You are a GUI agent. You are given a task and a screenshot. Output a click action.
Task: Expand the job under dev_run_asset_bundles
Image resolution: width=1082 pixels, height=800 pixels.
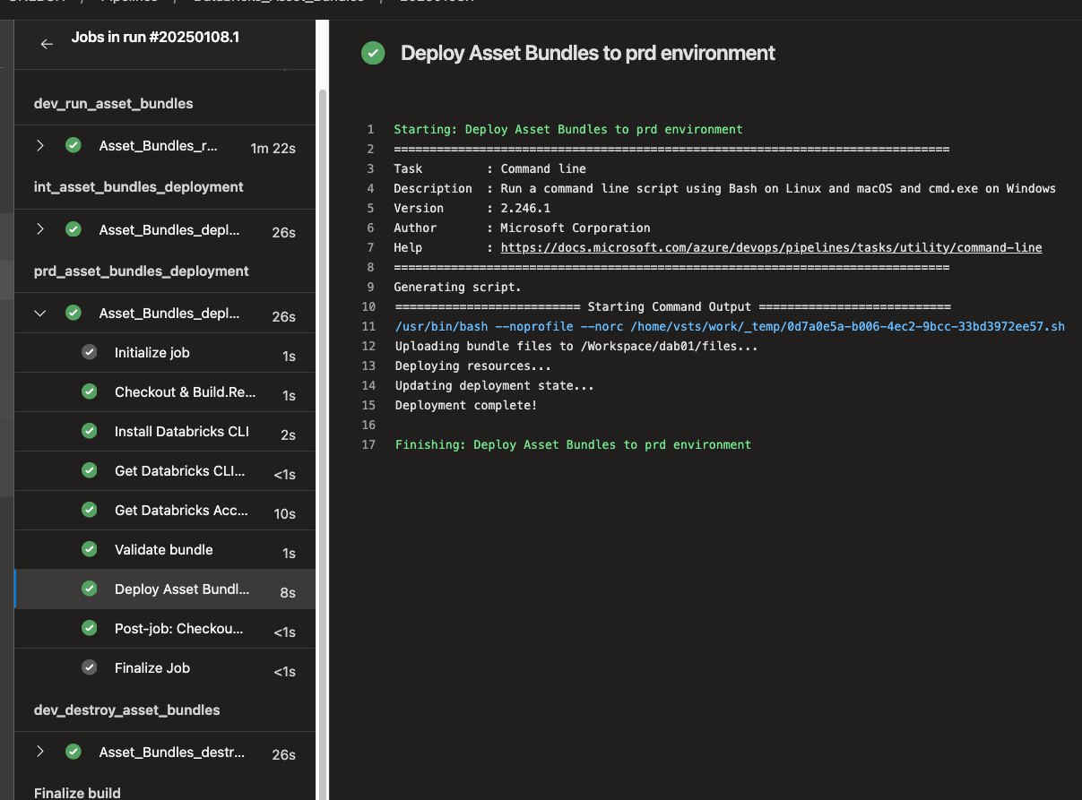tap(40, 146)
